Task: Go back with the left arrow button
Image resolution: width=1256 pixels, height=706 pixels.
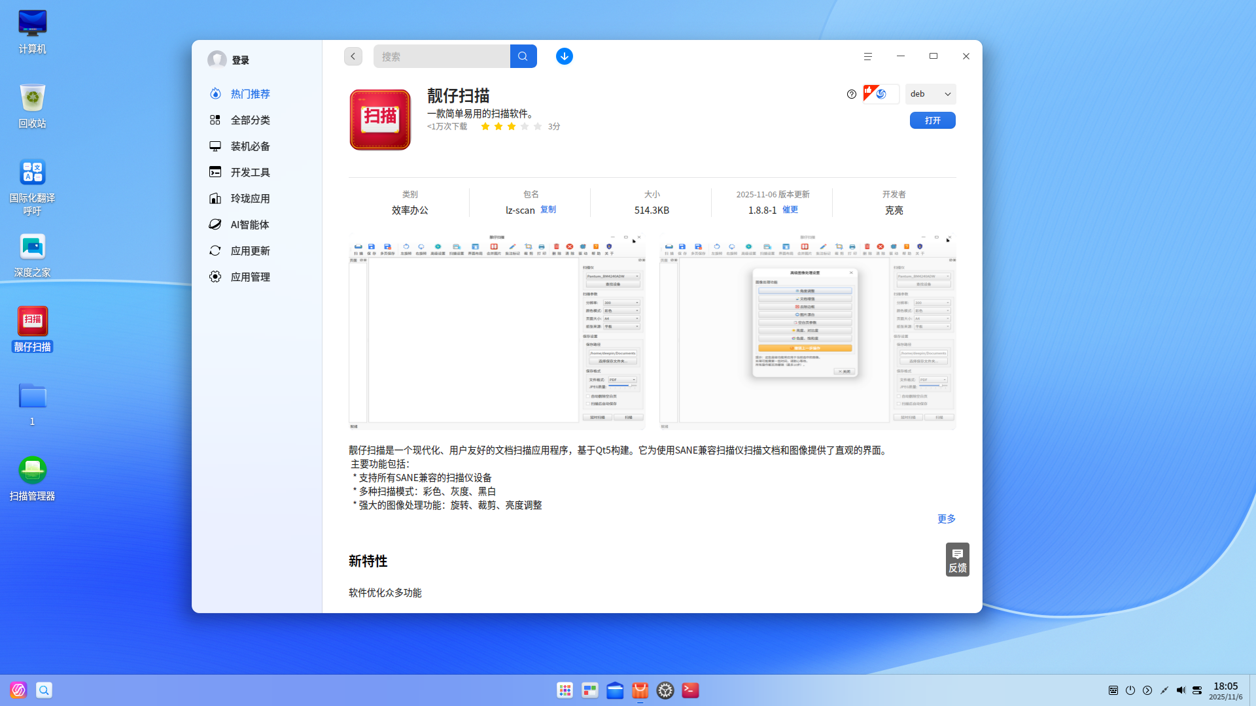Action: [x=353, y=56]
